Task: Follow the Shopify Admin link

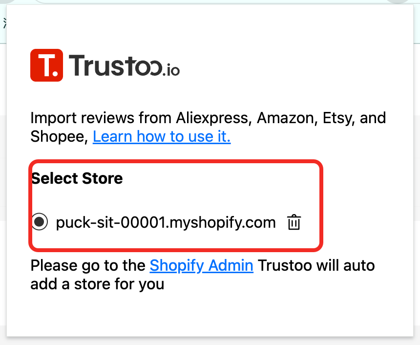Action: 201,265
